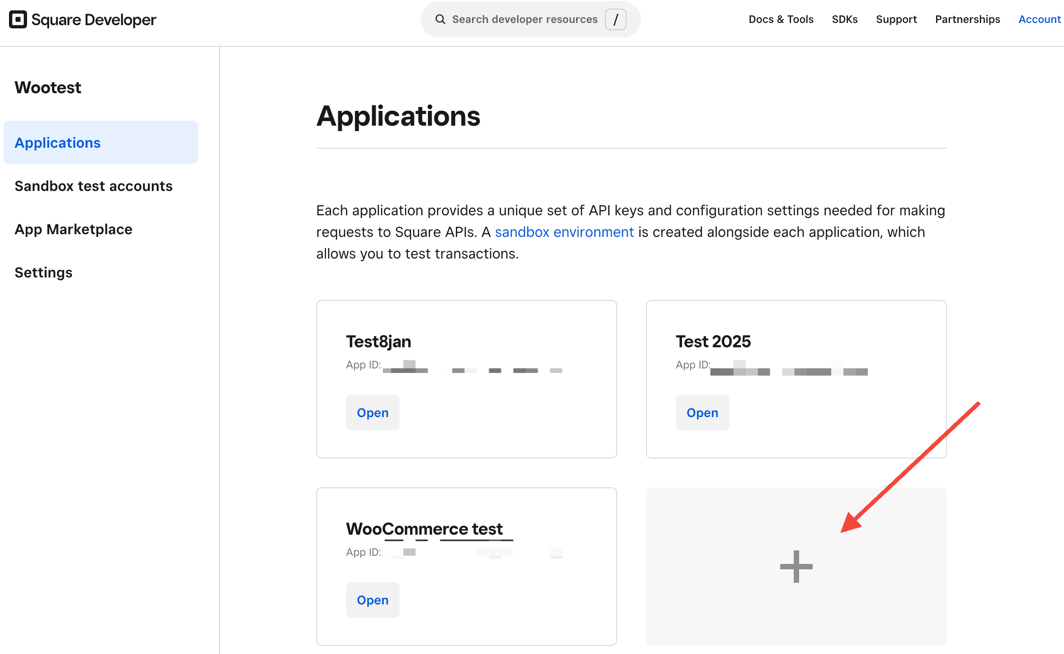Go to Support in top navigation
The height and width of the screenshot is (654, 1064).
(896, 19)
